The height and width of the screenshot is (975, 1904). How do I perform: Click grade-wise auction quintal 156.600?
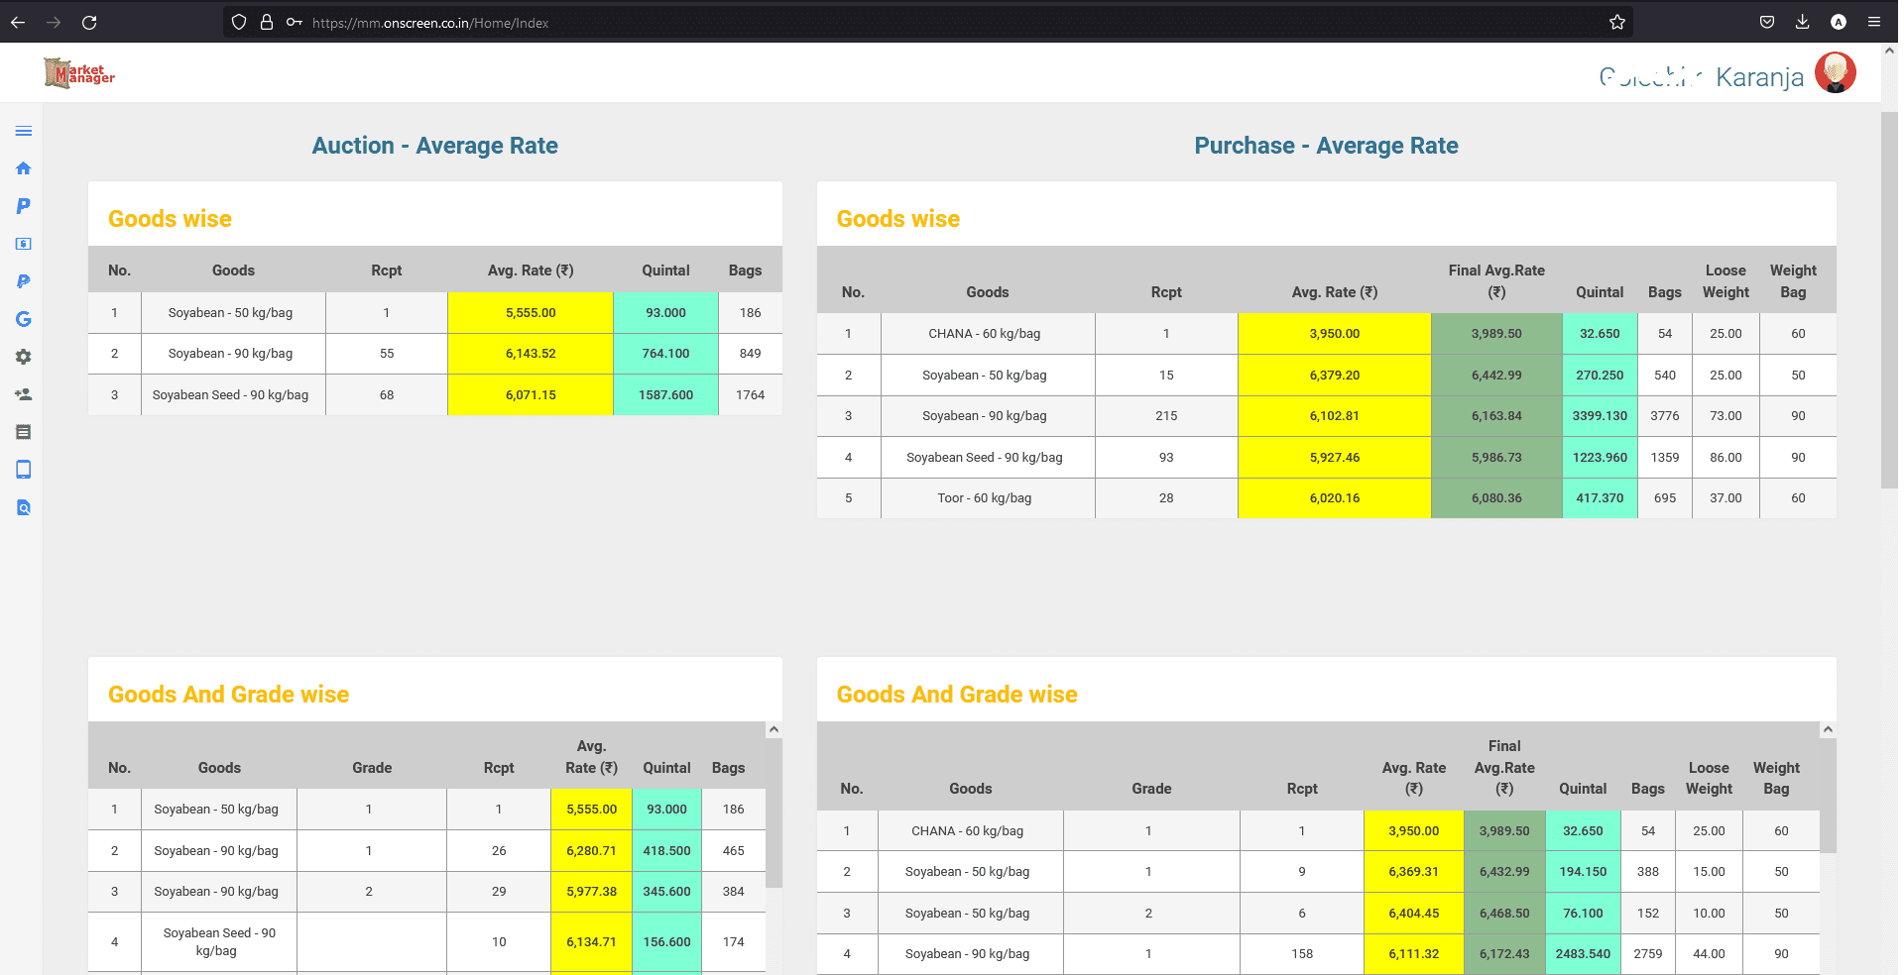pos(666,942)
